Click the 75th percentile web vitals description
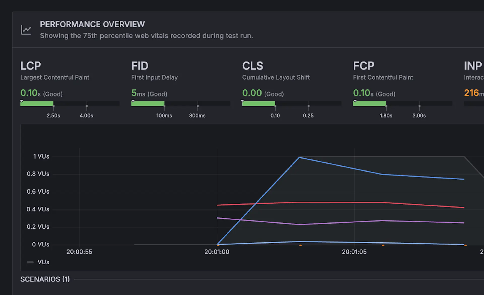The width and height of the screenshot is (484, 295). (146, 36)
